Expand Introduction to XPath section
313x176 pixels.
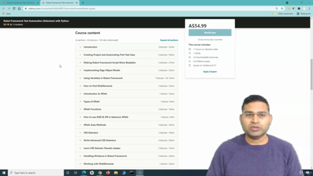(x=127, y=94)
